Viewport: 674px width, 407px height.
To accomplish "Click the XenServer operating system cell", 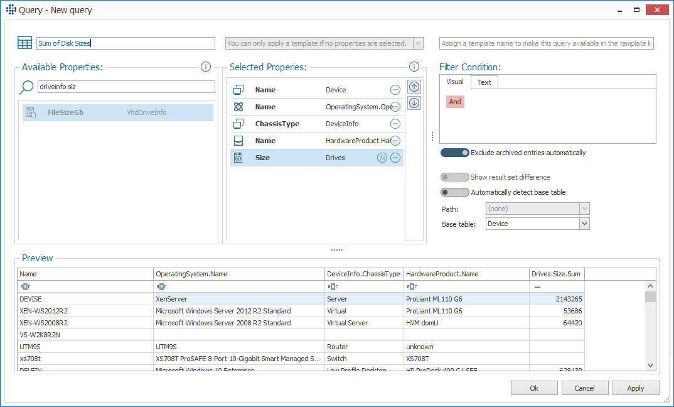I will pyautogui.click(x=239, y=299).
